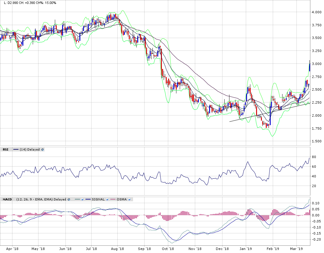Click the RSI line color swatch

click(x=16, y=149)
